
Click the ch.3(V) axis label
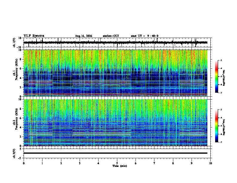(14, 153)
